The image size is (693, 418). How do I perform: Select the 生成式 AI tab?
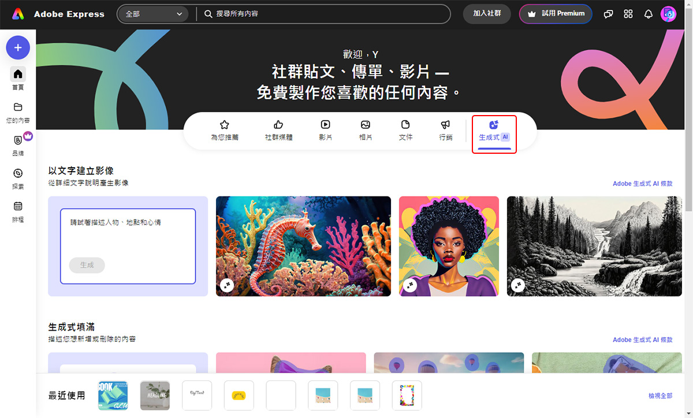coord(494,132)
